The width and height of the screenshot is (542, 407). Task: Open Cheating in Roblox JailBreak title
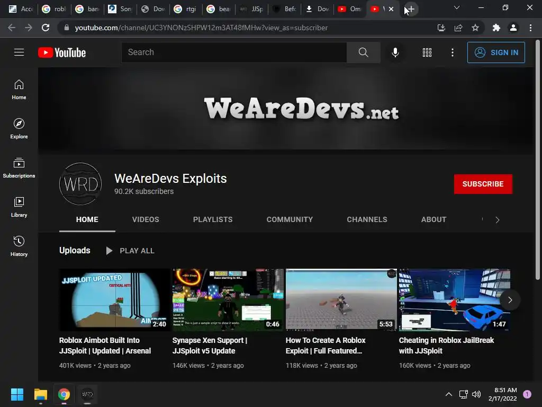[x=446, y=346]
